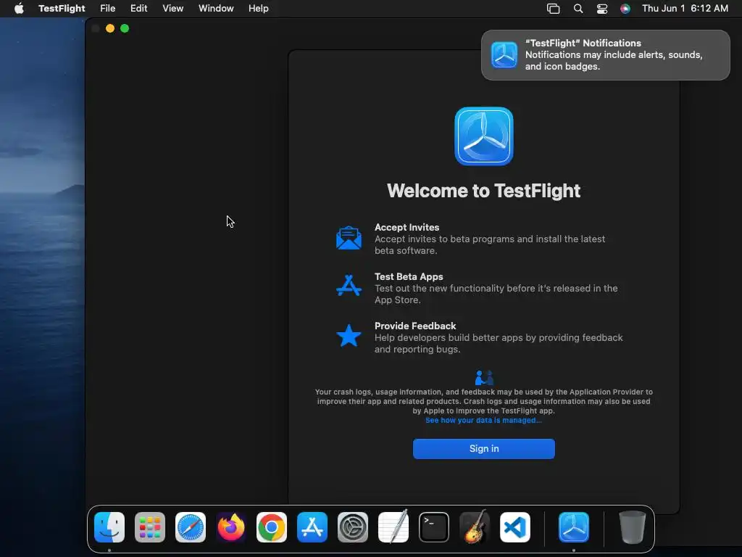Image resolution: width=742 pixels, height=557 pixels.
Task: Open 'See how your data is managed' link
Action: pyautogui.click(x=483, y=420)
